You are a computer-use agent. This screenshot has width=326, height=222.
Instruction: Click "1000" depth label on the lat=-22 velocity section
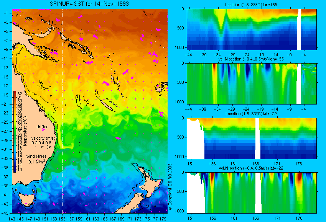(x=179, y=211)
